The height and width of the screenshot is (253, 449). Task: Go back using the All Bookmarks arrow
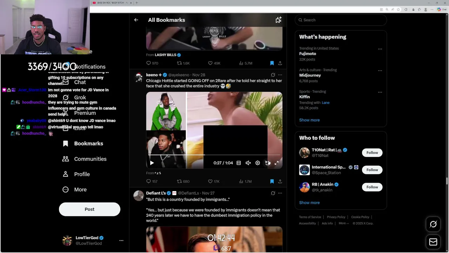136,20
